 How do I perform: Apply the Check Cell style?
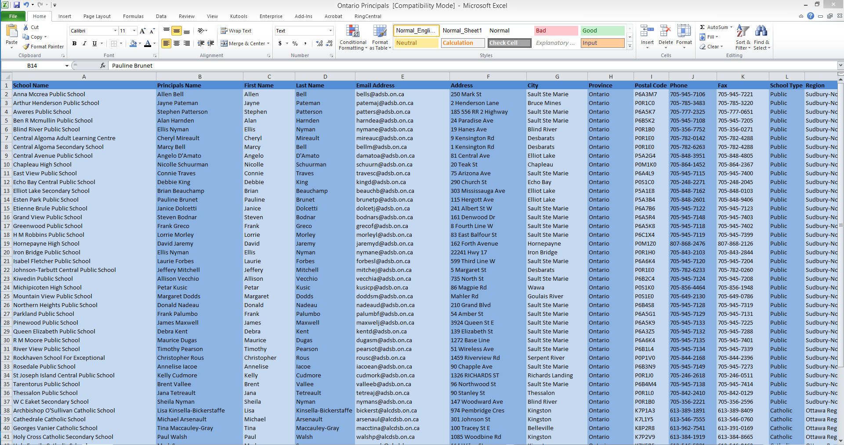click(510, 43)
